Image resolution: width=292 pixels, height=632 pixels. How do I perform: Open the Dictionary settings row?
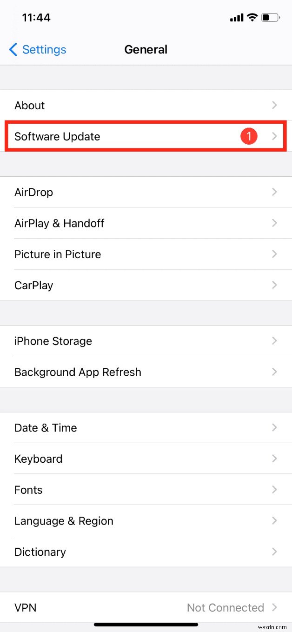(x=146, y=552)
